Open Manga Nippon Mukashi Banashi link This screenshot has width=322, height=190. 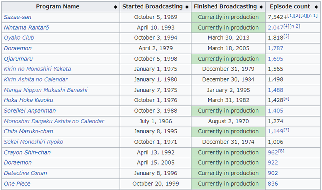[x=46, y=90]
